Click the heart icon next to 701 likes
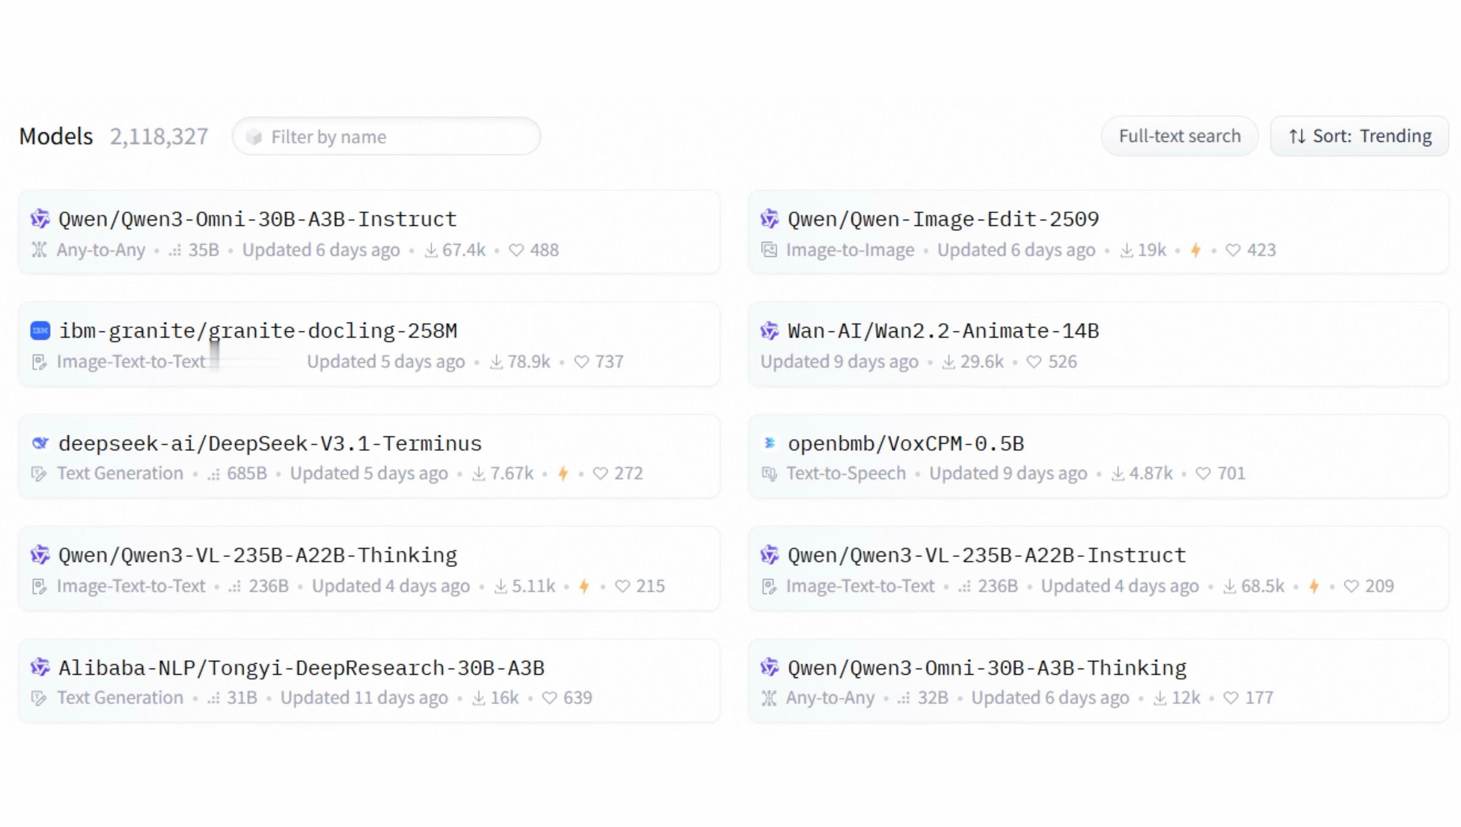This screenshot has width=1461, height=827. point(1203,474)
